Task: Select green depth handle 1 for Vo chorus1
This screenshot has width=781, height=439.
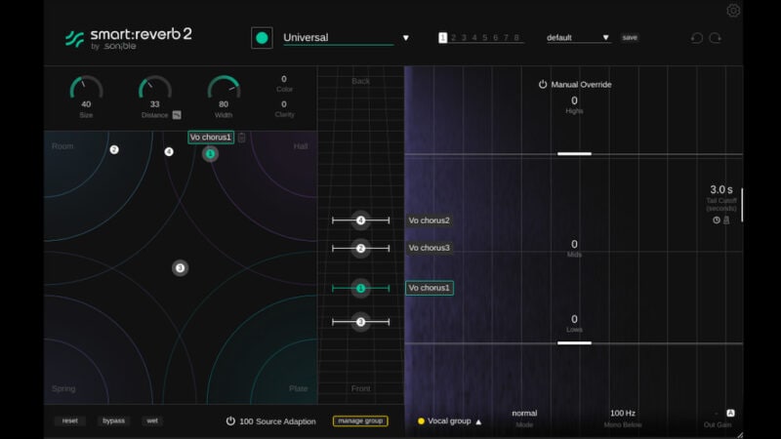Action: point(360,288)
